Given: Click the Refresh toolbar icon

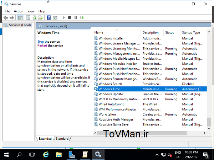Looking at the screenshot, I should [35, 18].
